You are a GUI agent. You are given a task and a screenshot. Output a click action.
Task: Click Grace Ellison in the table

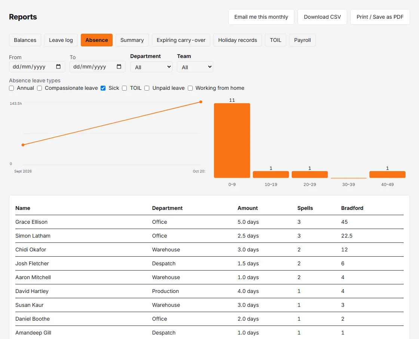pos(31,222)
